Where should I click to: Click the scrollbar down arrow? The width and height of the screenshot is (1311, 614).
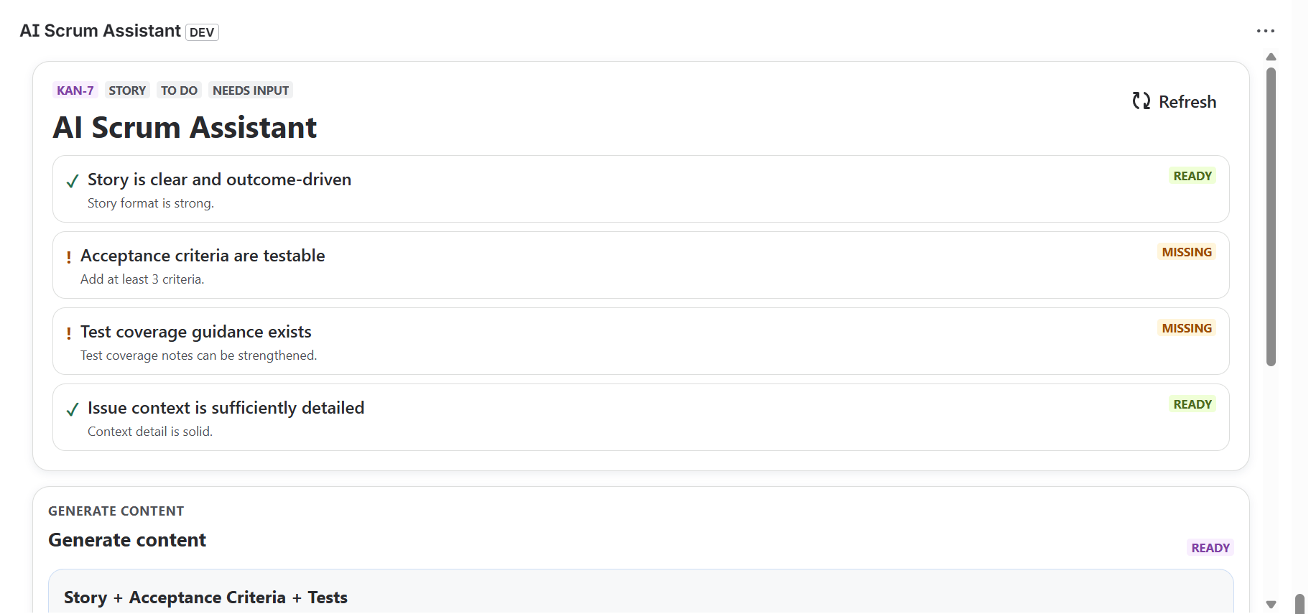coord(1271,605)
